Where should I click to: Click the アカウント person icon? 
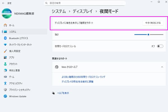[5, 64]
